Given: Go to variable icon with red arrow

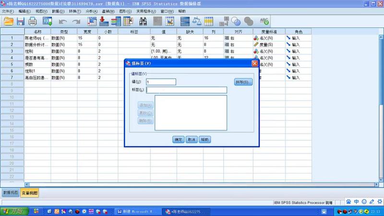Looking at the screenshot, I should (104, 22).
